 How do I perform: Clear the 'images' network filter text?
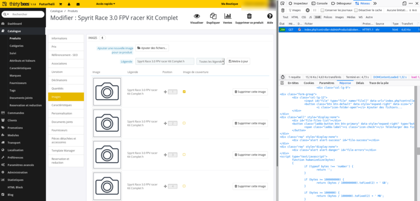[307, 10]
